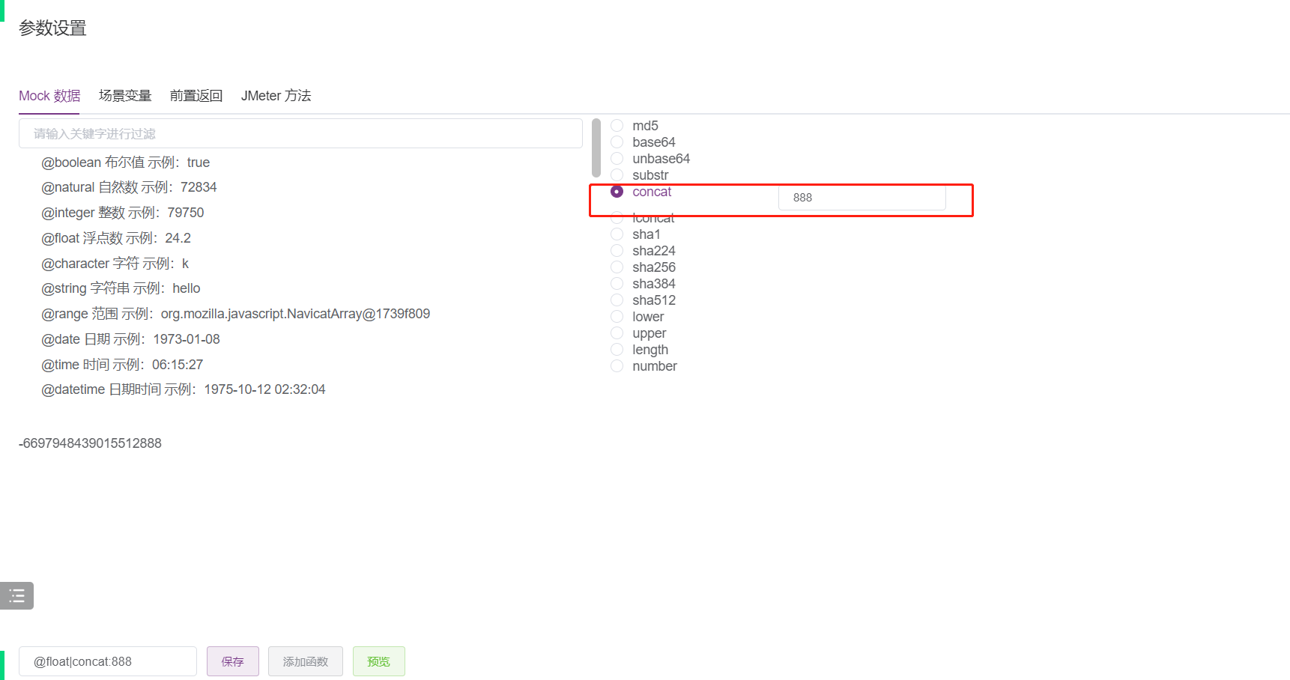Select the substr function

pos(617,174)
